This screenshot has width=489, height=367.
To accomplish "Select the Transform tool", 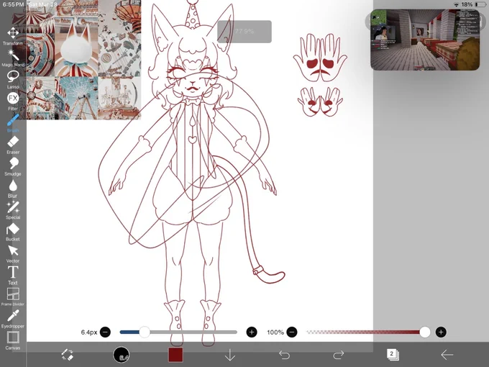I will [13, 36].
